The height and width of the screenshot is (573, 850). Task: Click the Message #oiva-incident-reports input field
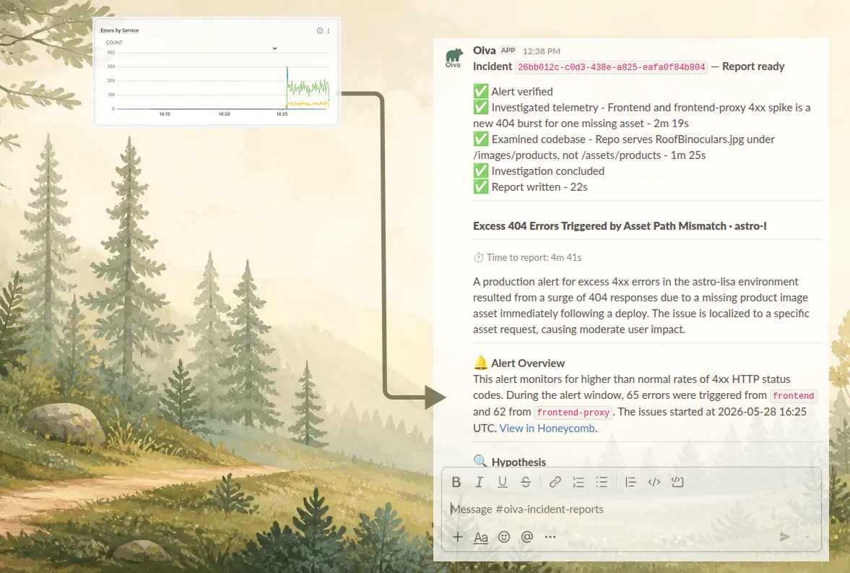point(631,509)
